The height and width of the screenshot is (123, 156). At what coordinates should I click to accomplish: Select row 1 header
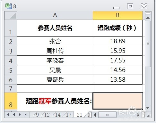11,28
